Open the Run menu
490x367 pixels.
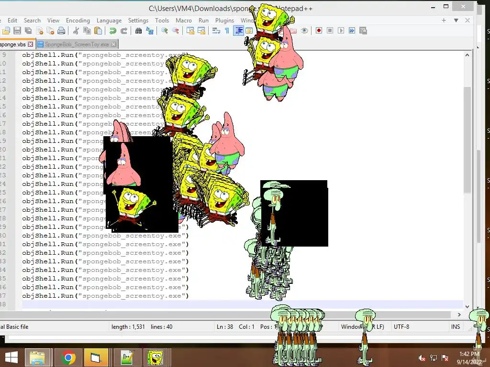(203, 20)
